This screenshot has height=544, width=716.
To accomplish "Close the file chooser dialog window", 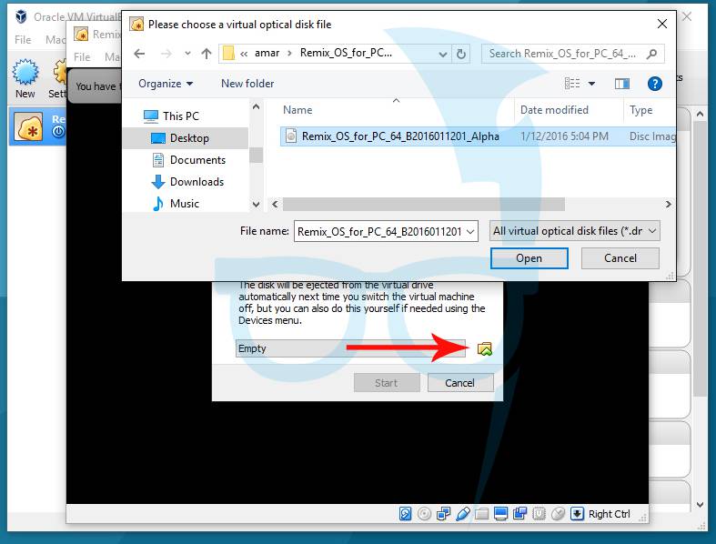I will [x=662, y=24].
